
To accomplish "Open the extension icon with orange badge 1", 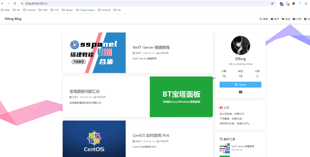I will 287,4.
